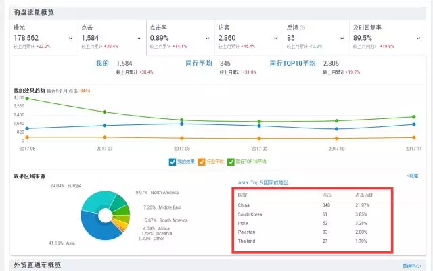Toggle the 同行TOP10平均 legend checkbox
Image resolution: width=433 pixels, height=271 pixels.
coord(231,162)
